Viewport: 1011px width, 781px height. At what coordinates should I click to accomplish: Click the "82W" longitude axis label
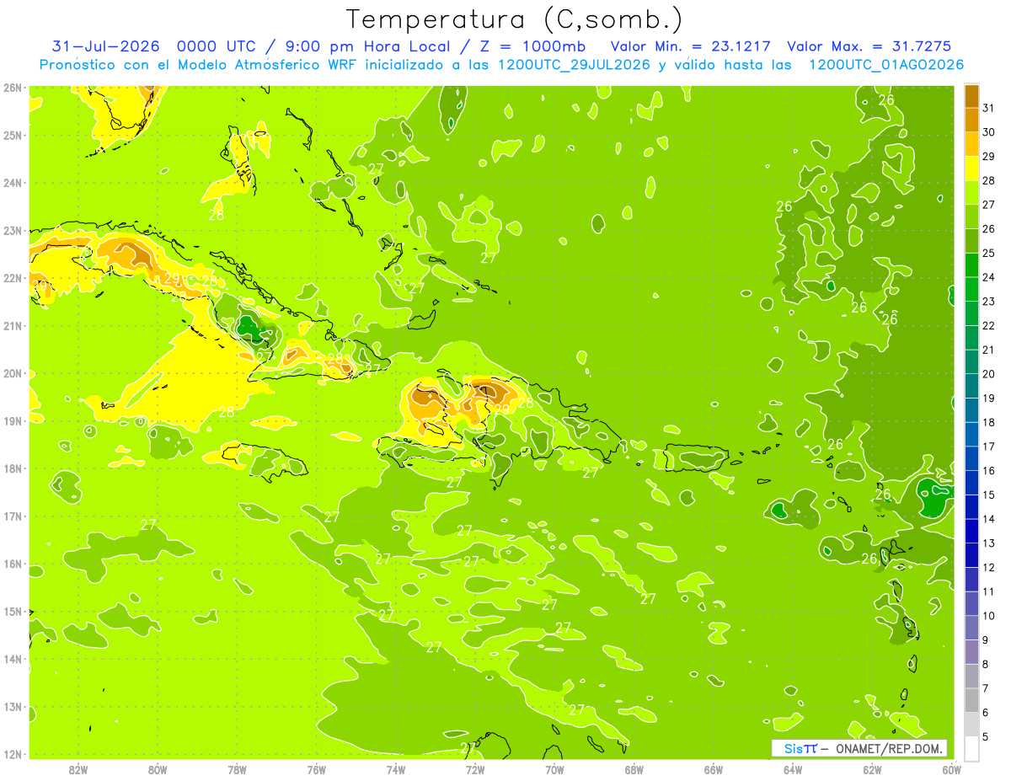78,768
